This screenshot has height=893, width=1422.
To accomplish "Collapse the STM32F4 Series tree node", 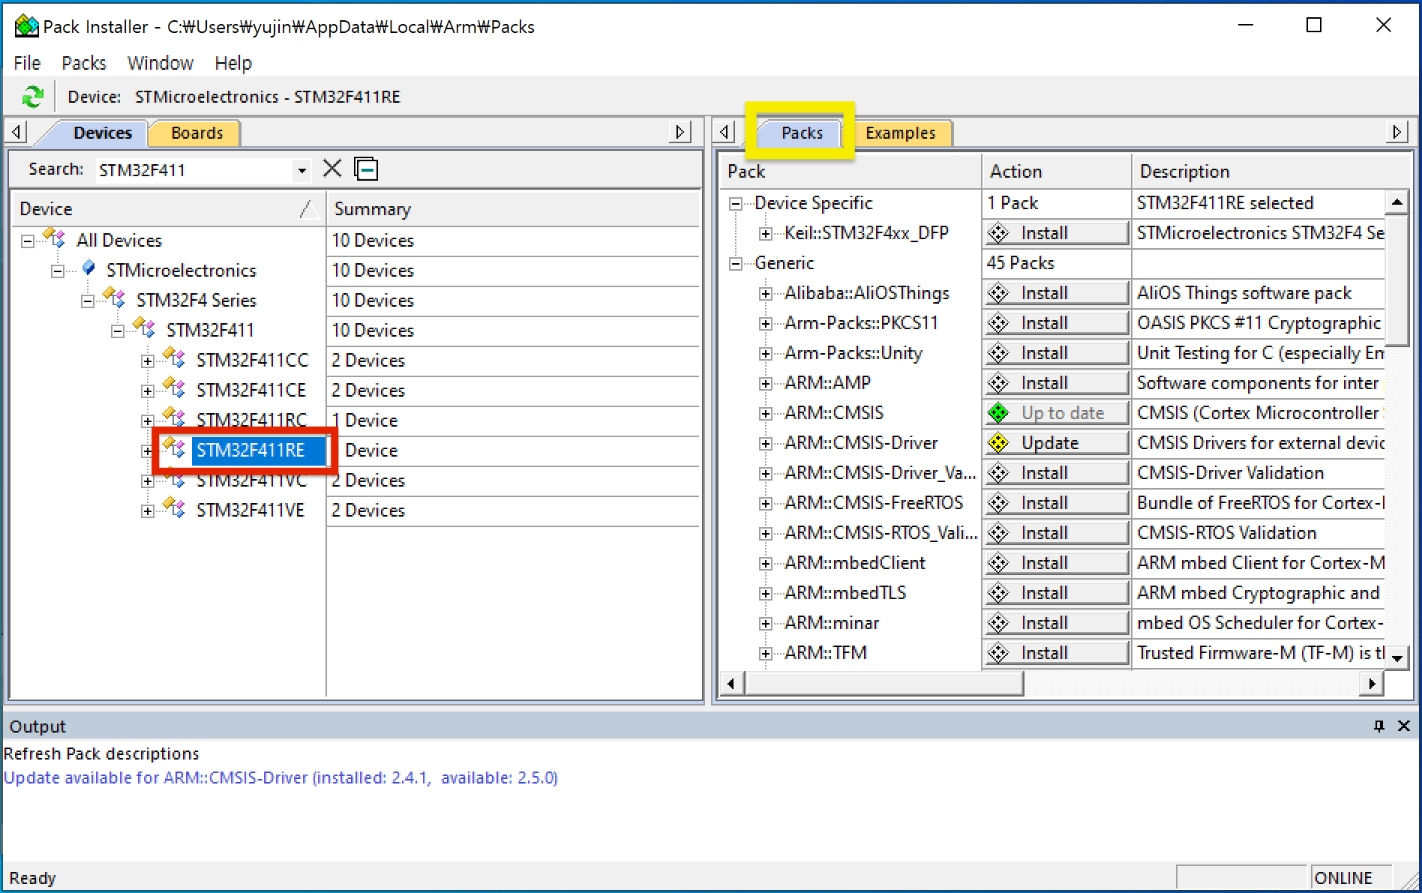I will [x=88, y=301].
